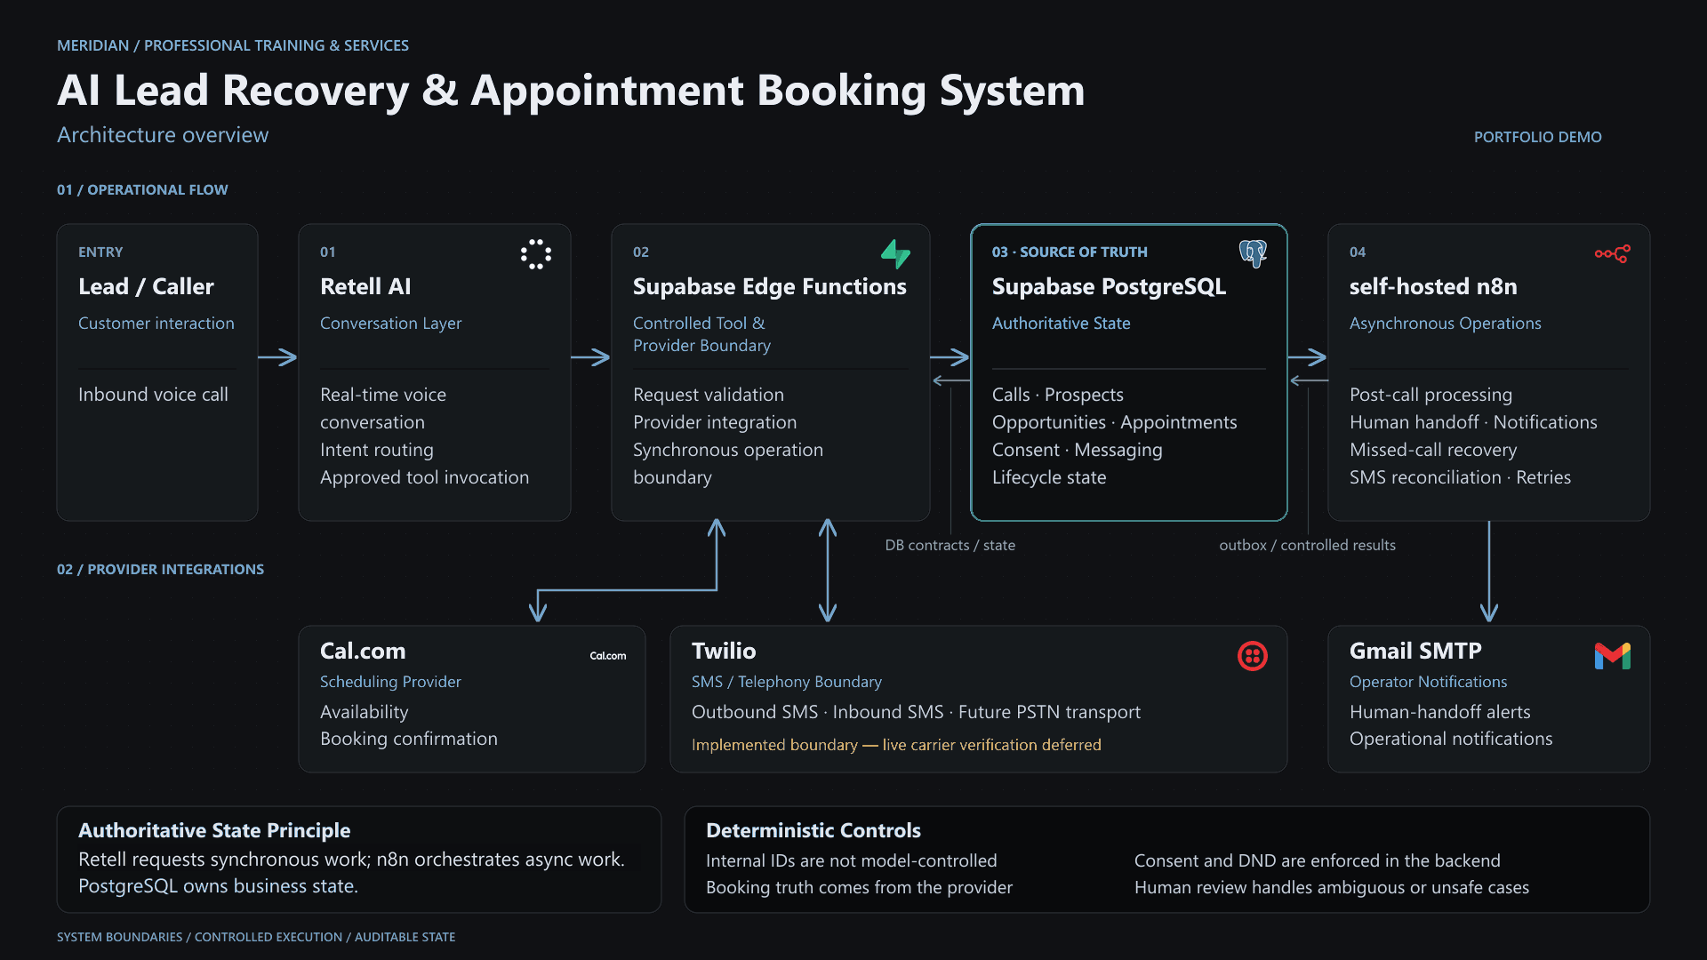The image size is (1707, 960).
Task: Click the PostgreSQL elephant logo
Action: pyautogui.click(x=1253, y=254)
